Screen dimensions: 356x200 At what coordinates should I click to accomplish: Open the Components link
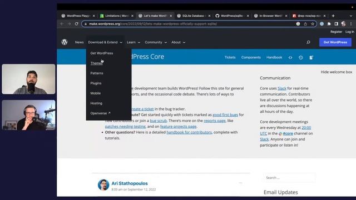pos(251,57)
